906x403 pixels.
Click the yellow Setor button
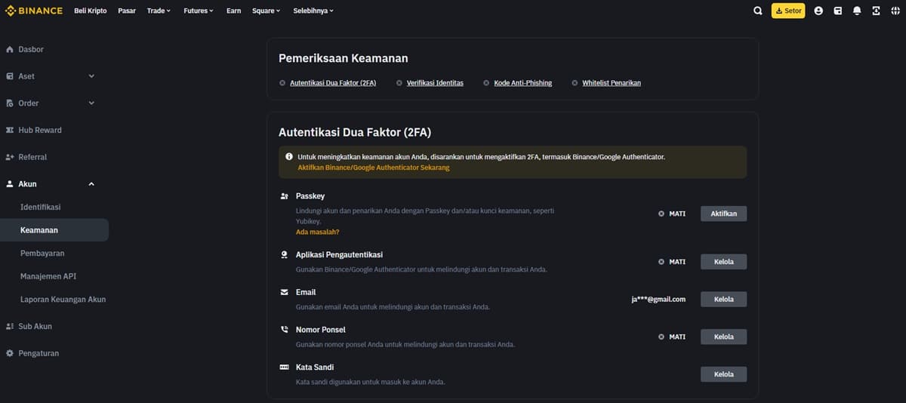pos(788,11)
